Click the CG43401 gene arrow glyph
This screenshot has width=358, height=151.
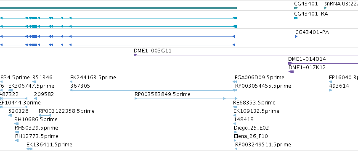point(296,8)
